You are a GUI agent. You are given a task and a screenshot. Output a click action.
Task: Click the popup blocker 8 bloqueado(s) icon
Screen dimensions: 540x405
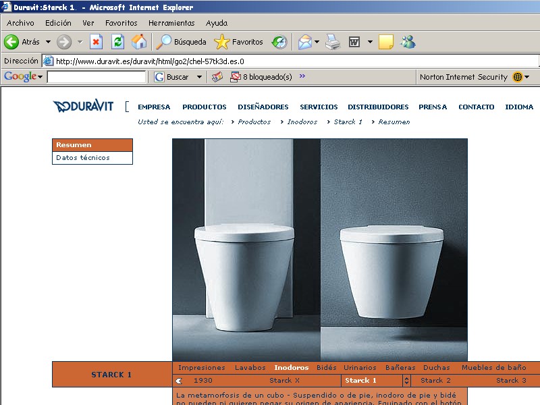[x=235, y=76]
